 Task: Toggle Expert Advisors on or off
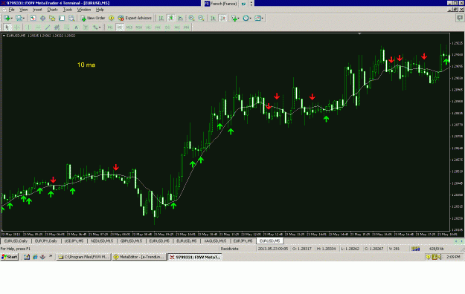pyautogui.click(x=135, y=18)
